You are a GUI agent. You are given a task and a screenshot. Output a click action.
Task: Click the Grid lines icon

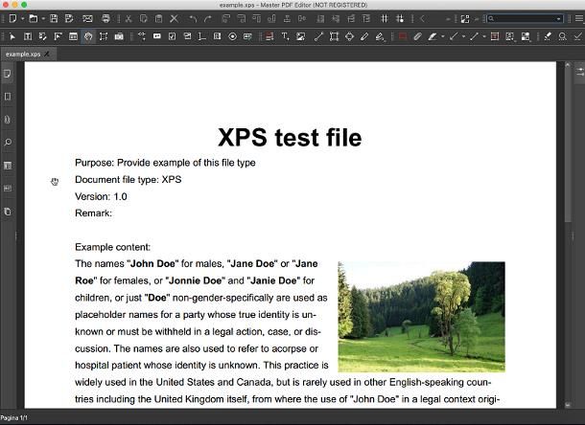[385, 18]
